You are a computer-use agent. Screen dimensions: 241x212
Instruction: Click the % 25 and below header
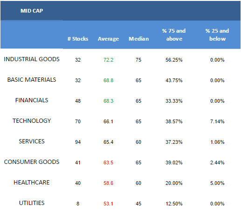[x=217, y=35]
